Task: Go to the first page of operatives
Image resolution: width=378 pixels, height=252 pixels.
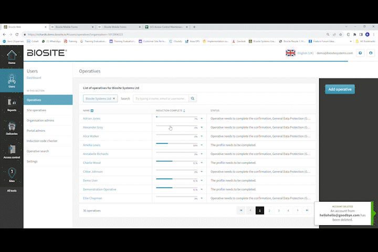Action: [241, 211]
